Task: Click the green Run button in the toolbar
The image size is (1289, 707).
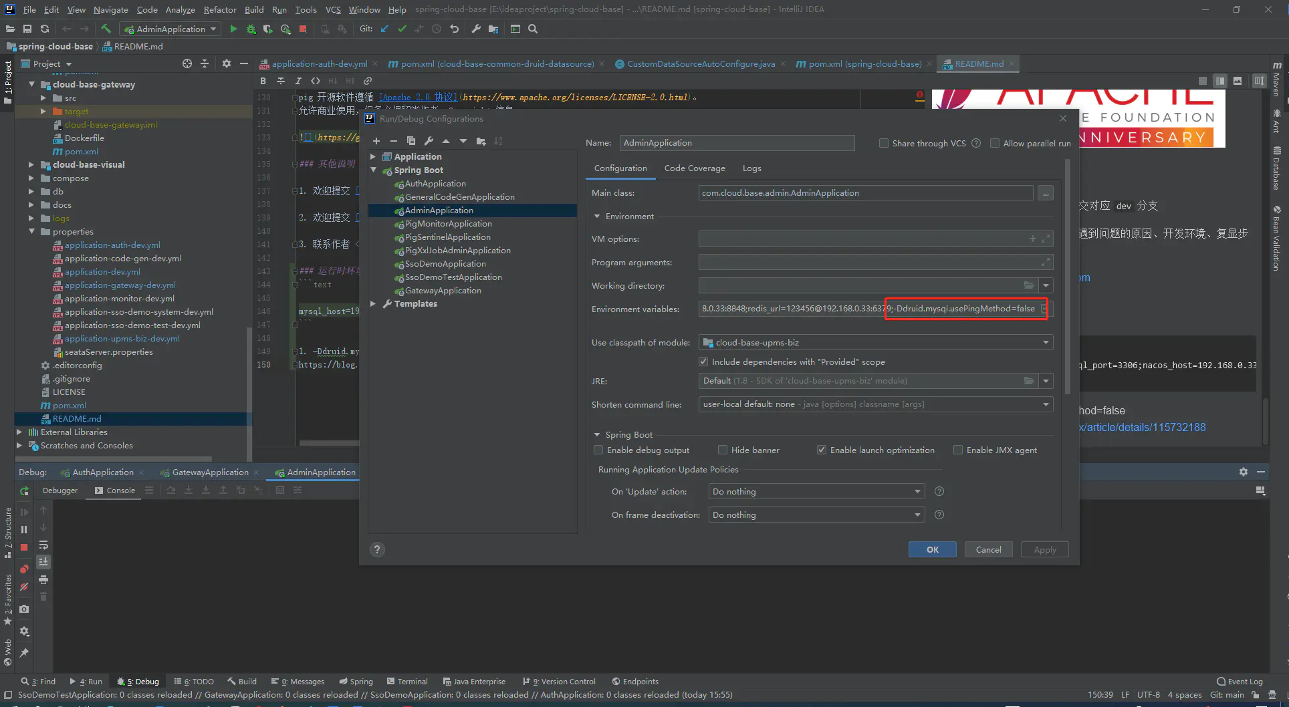Action: [233, 29]
